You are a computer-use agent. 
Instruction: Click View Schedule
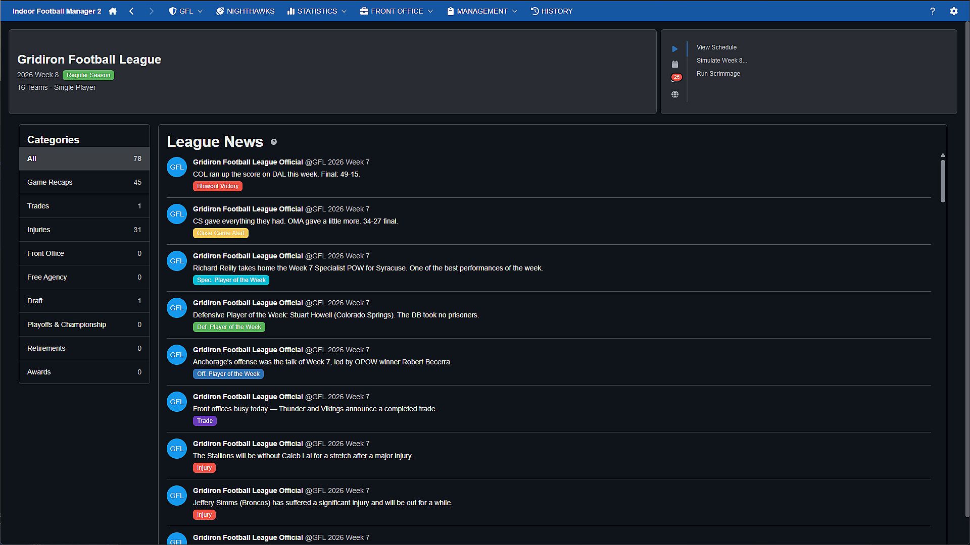point(716,47)
